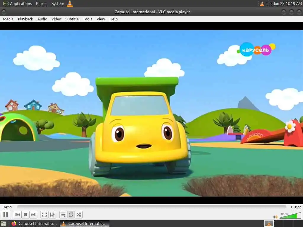Image resolution: width=303 pixels, height=227 pixels.
Task: Click show desktop icon in bottom panel
Action: coord(4,224)
